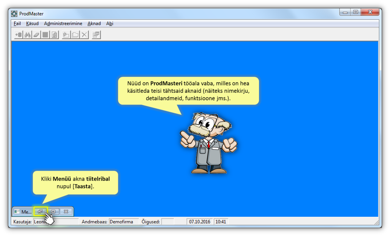
Task: Click the solid square stop toolbar icon
Action: pos(45,35)
